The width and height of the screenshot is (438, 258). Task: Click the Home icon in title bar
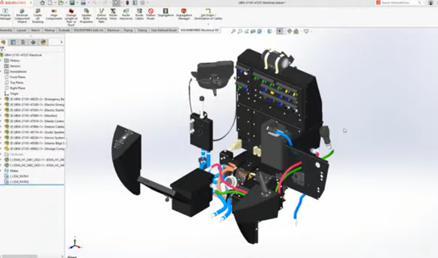pyautogui.click(x=42, y=3)
